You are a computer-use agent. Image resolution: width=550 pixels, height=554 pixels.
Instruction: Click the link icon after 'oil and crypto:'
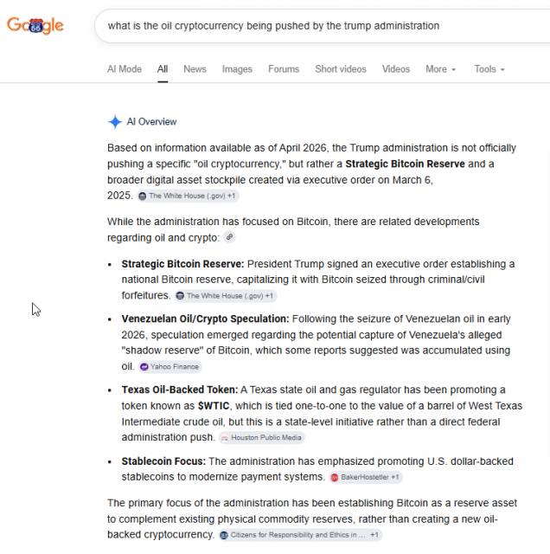pyautogui.click(x=229, y=237)
